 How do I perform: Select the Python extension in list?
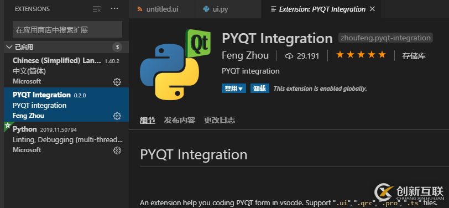[66, 139]
